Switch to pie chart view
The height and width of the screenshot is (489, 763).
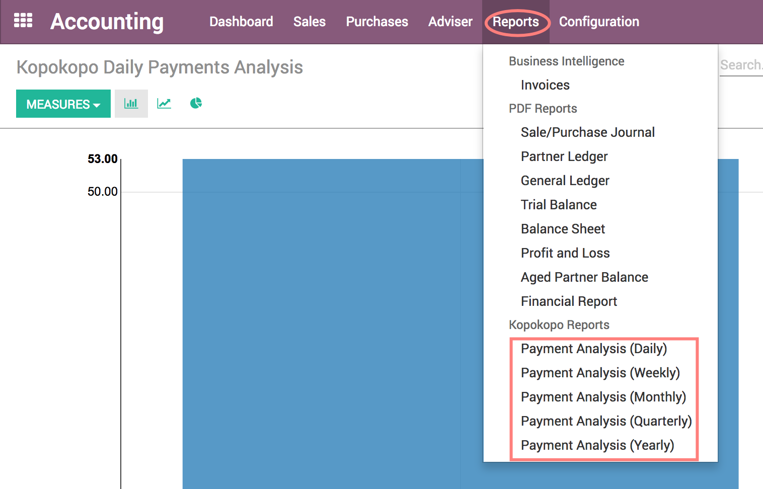pyautogui.click(x=196, y=104)
